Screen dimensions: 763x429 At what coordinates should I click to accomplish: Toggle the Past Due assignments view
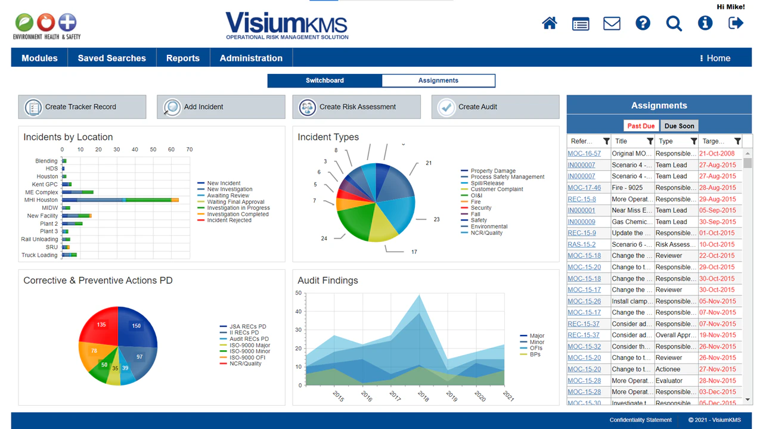pyautogui.click(x=641, y=126)
